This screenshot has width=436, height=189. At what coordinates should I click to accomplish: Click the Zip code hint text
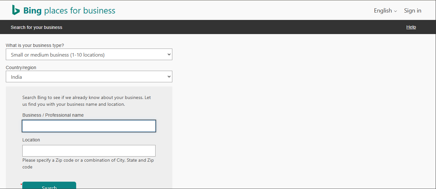(x=88, y=164)
